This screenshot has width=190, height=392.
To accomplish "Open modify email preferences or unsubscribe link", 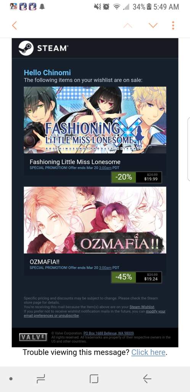I will tap(95, 314).
